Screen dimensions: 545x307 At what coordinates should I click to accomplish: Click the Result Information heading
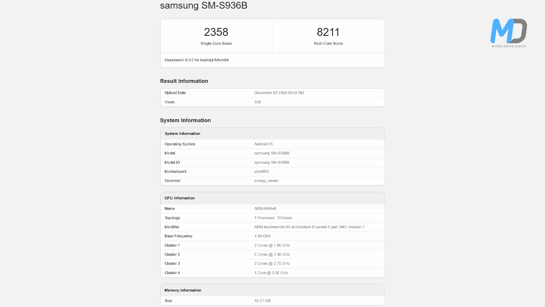pos(184,81)
